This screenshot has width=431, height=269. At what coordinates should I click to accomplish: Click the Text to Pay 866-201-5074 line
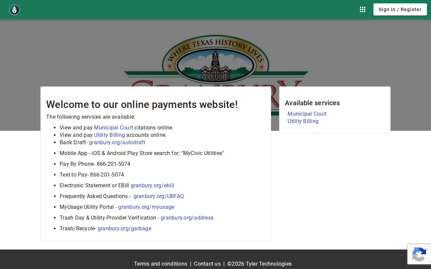[x=92, y=175]
